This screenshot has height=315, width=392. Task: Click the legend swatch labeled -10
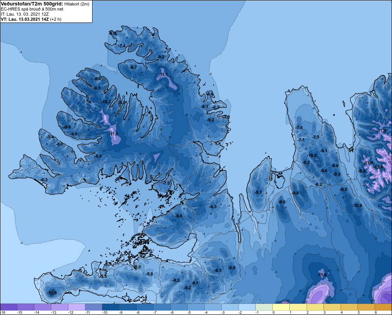(111, 307)
